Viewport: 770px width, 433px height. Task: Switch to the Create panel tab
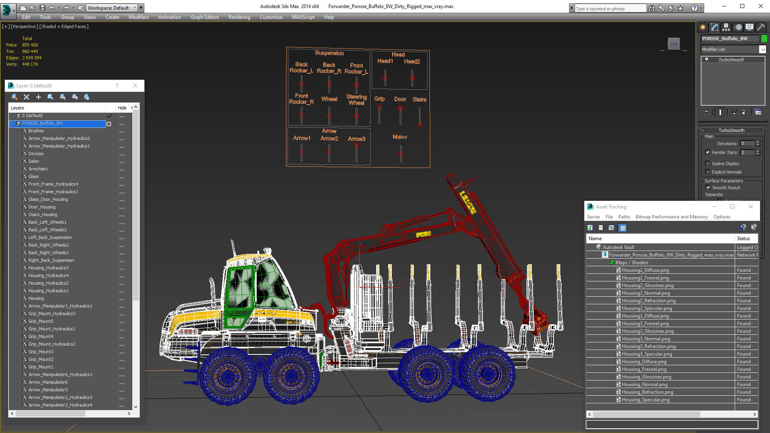coord(703,27)
